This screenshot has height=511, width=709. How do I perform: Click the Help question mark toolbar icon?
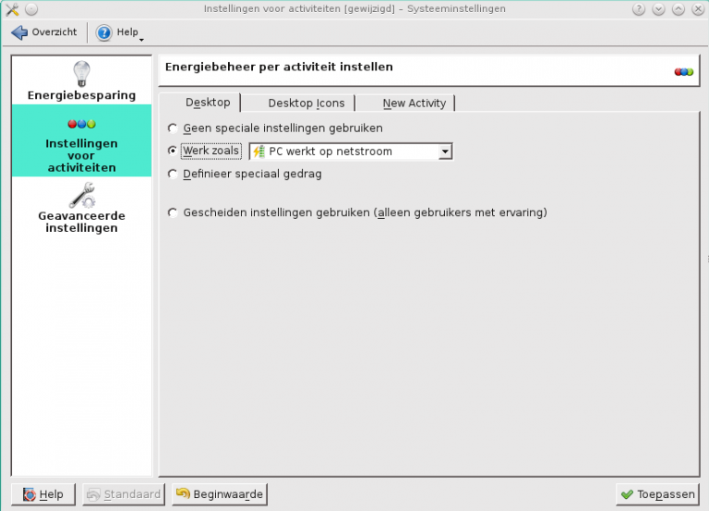[104, 32]
